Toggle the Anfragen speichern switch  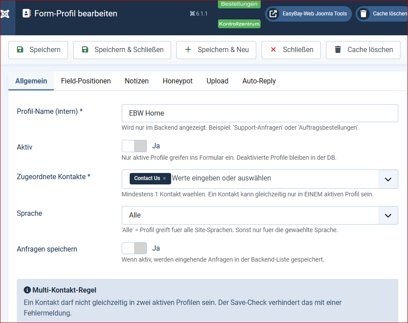[134, 248]
